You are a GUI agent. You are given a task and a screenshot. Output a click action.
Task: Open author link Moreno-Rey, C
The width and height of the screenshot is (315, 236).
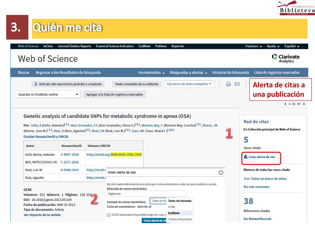(152, 125)
